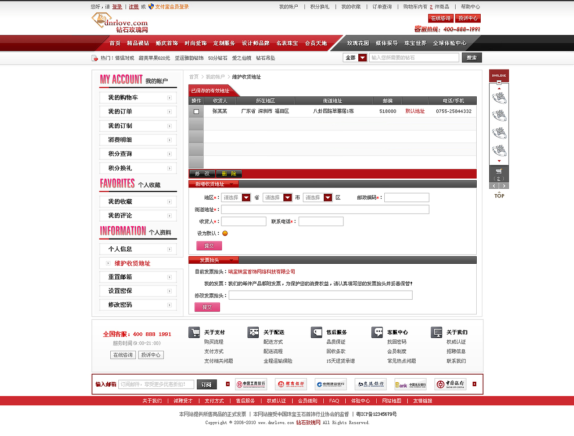Click the widget right page arrow
Screen dimensions: 574x436
tap(504, 186)
